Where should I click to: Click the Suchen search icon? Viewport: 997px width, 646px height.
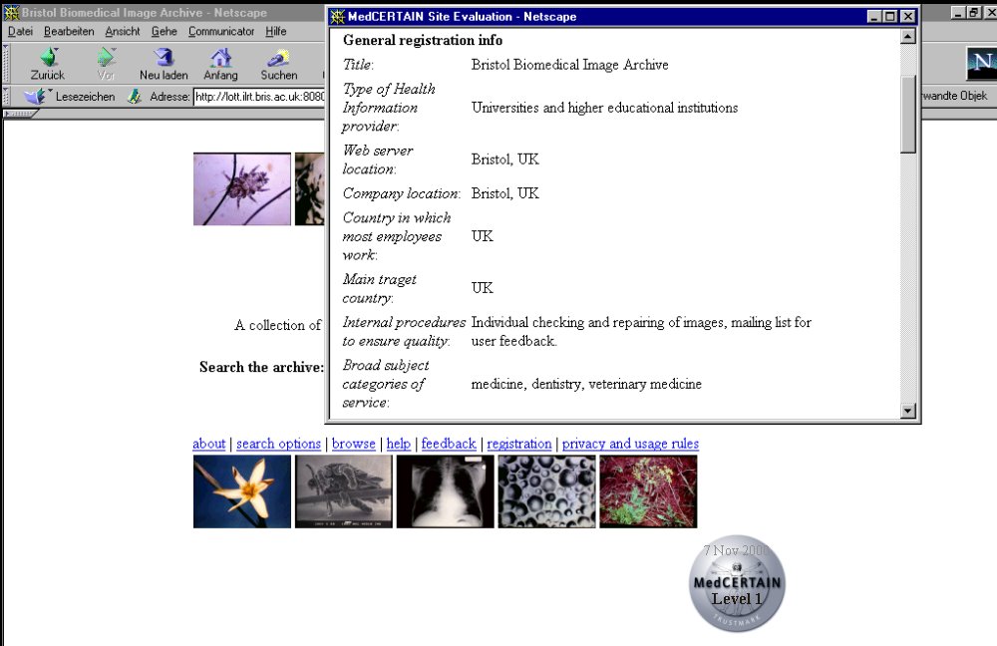click(x=278, y=58)
